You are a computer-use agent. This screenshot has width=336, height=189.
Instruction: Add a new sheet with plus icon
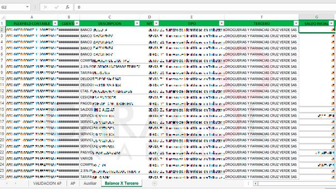pos(154,183)
